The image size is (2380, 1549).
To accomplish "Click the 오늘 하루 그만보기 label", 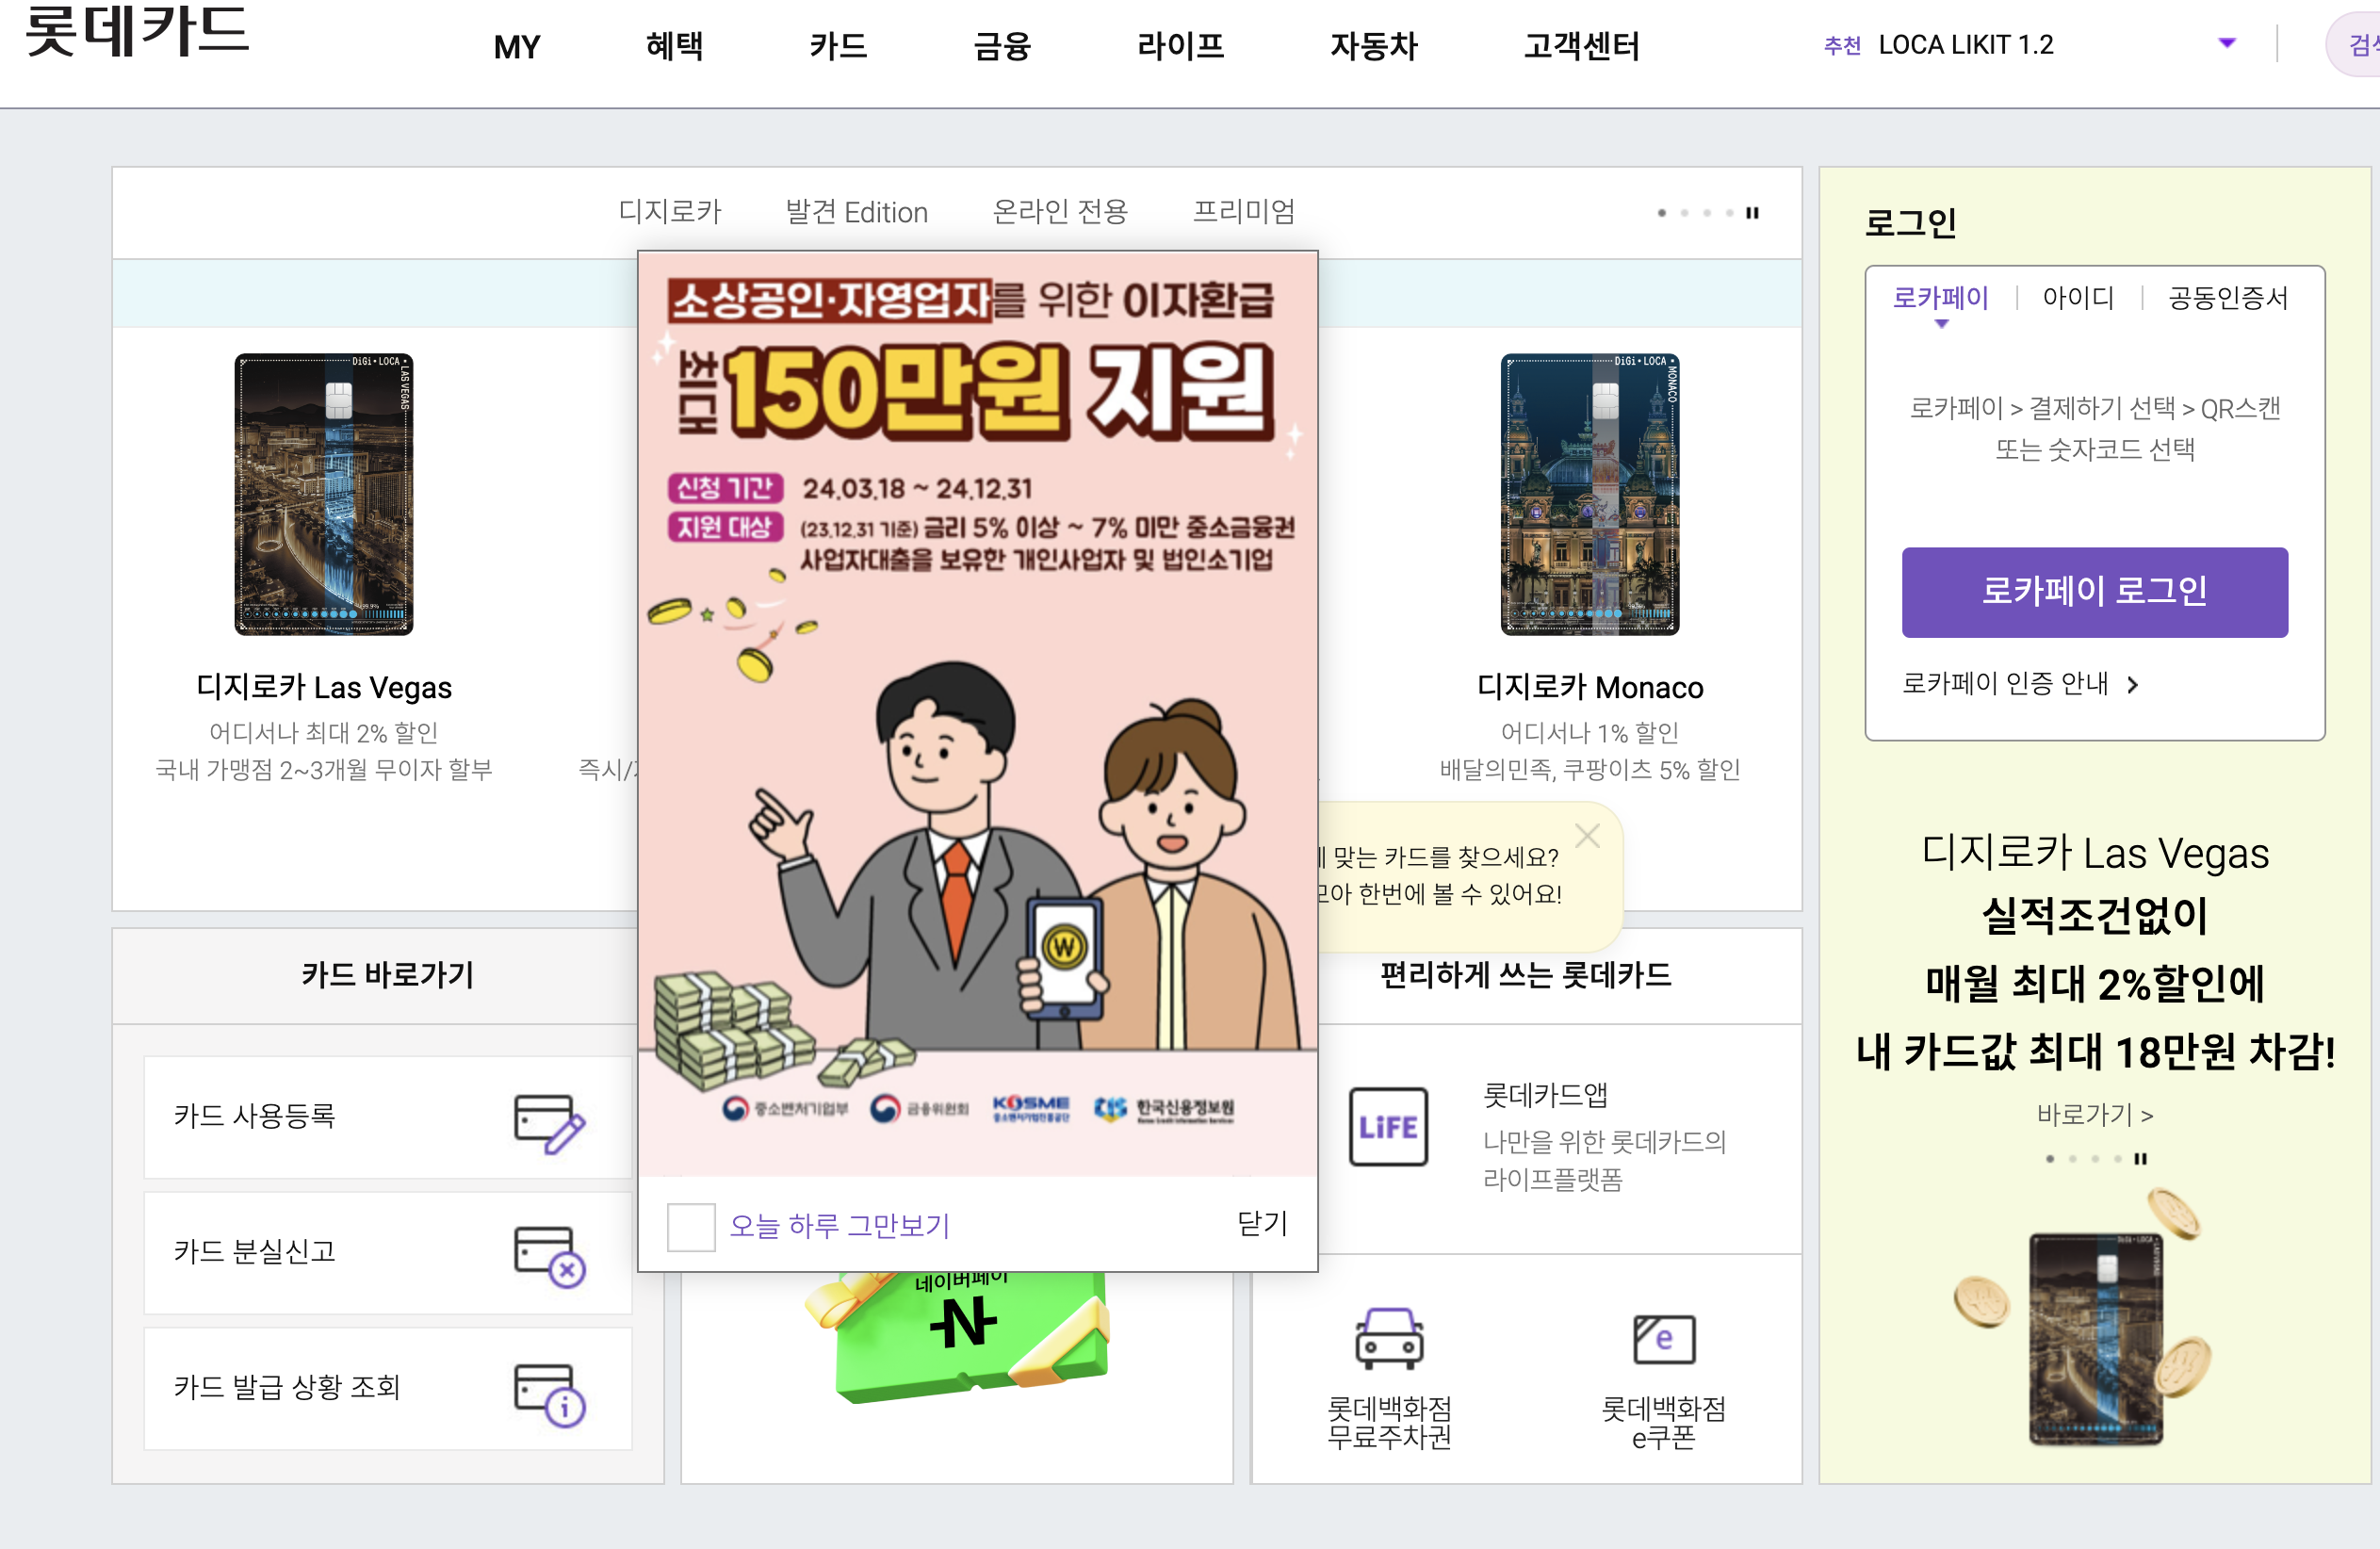I will pos(839,1226).
